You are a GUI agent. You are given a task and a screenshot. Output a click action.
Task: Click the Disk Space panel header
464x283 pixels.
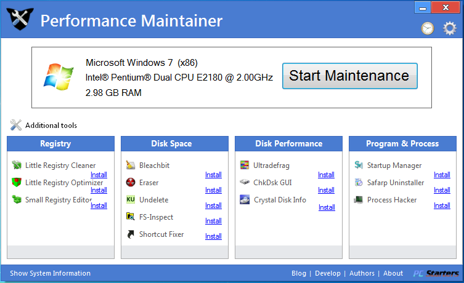174,143
